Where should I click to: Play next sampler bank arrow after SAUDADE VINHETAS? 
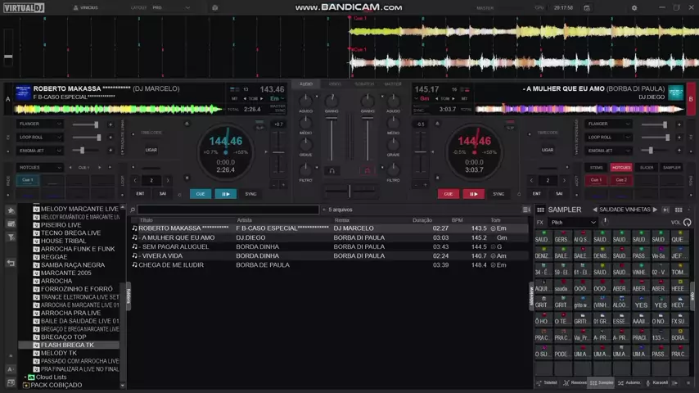655,210
